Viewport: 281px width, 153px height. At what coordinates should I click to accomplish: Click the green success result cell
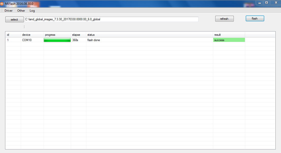point(229,40)
